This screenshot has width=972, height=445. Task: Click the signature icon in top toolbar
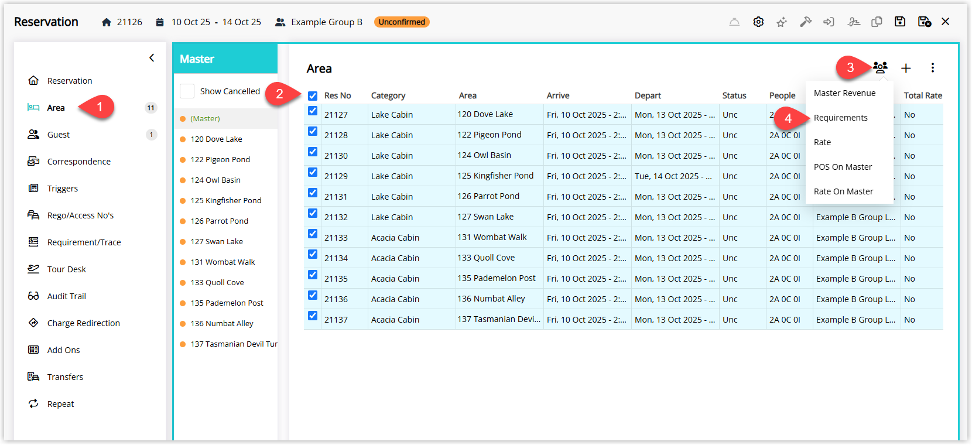coord(854,22)
